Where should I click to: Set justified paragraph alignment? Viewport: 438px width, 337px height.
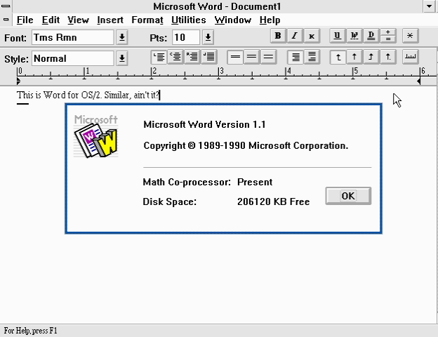[209, 57]
